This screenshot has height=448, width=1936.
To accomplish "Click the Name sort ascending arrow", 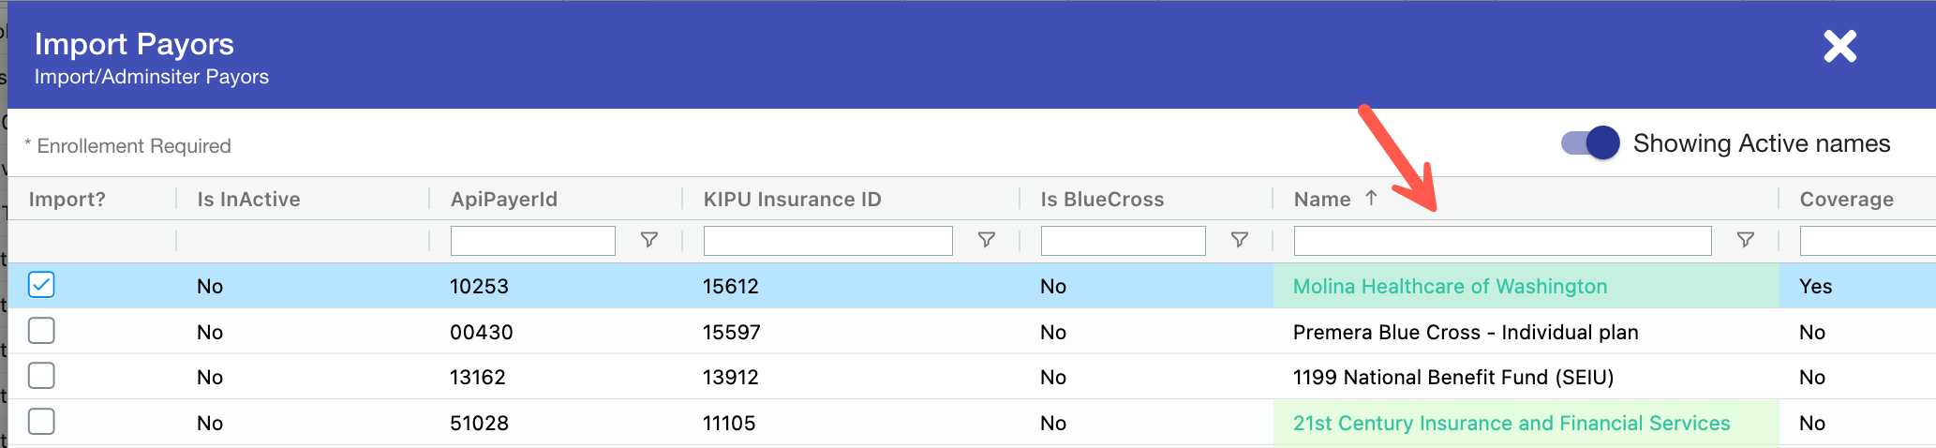I will pos(1371,198).
